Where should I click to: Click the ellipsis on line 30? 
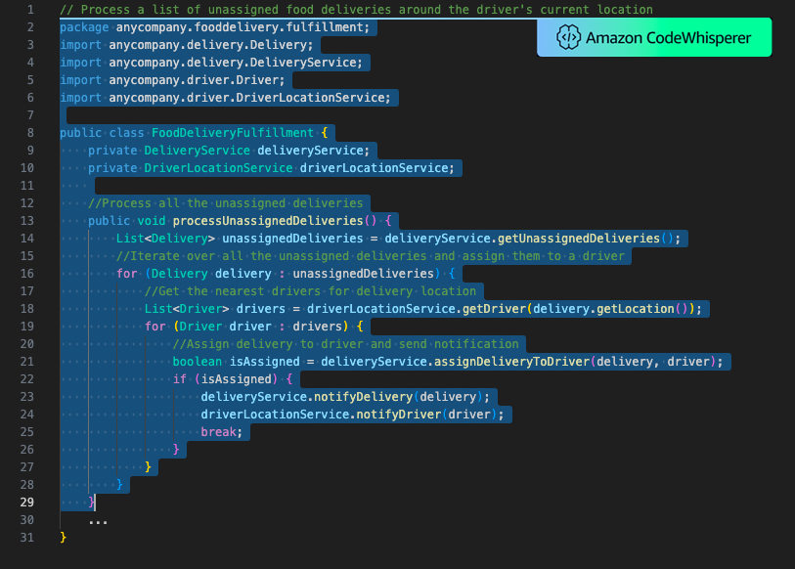[98, 522]
